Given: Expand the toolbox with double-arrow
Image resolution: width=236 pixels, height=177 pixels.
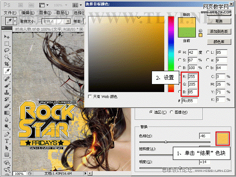Looking at the screenshot, I should pyautogui.click(x=3, y=28).
